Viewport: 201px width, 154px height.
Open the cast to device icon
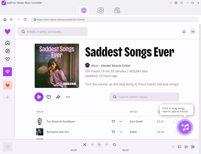[180, 147]
